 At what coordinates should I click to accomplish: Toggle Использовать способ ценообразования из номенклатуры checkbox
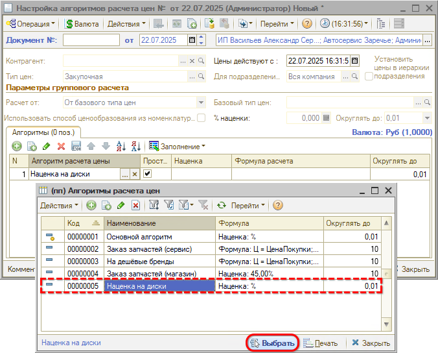click(202, 118)
